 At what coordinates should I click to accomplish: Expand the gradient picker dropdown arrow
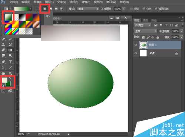(30, 9)
